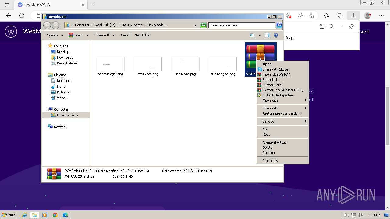Go back in Edge browser

tap(9, 16)
